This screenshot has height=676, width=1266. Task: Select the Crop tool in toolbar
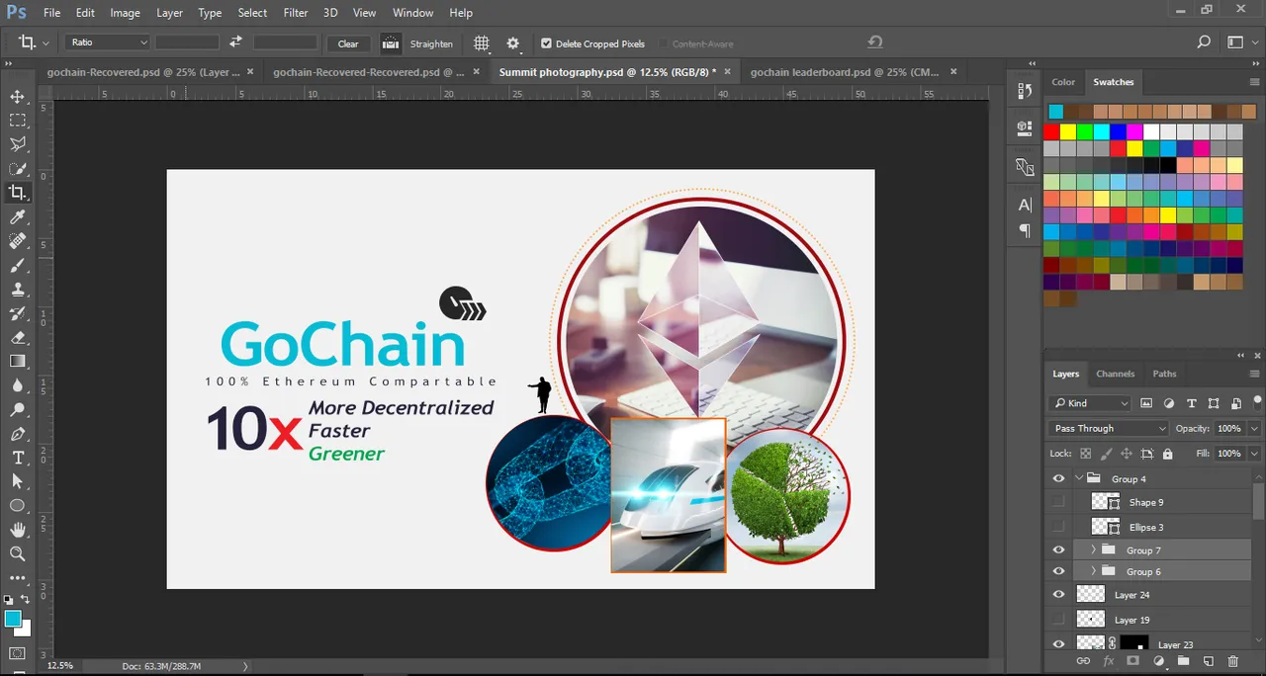click(x=18, y=193)
